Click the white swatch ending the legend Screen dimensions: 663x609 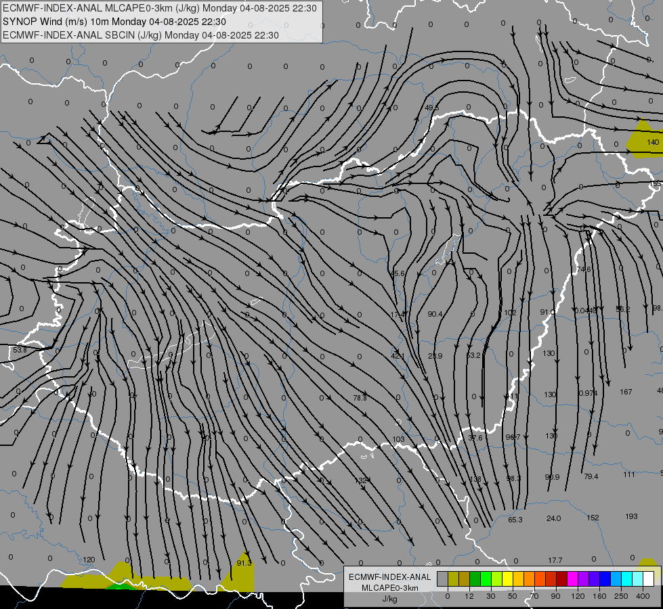coord(649,579)
